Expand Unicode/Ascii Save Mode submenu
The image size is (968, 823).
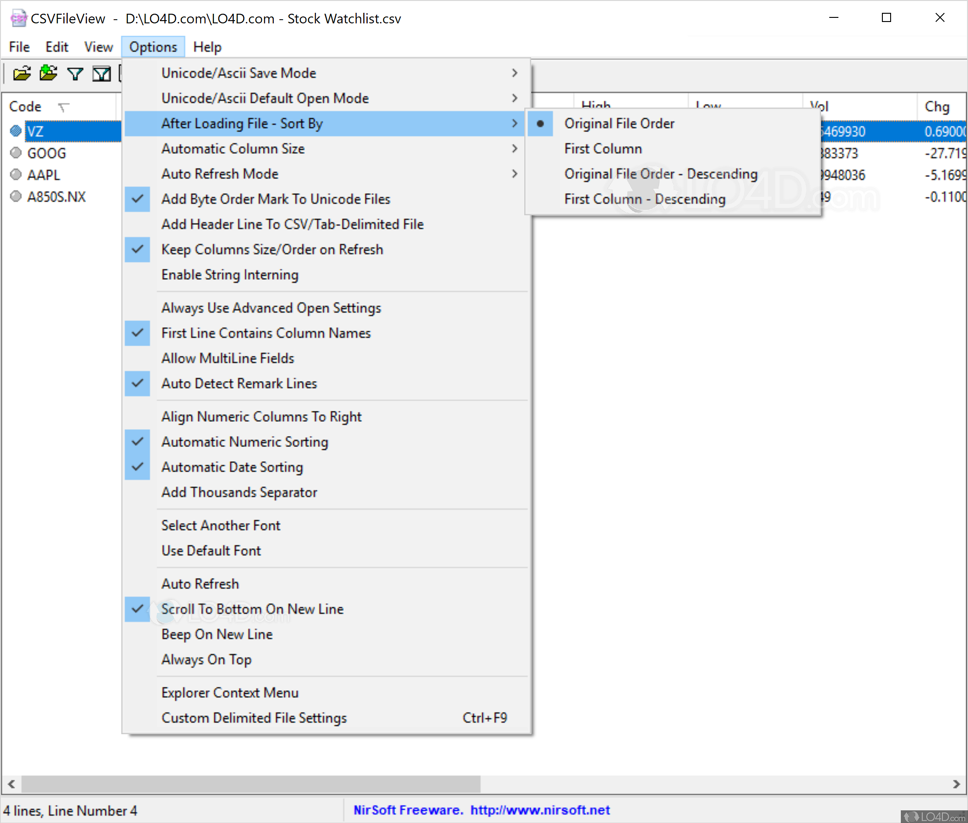point(327,73)
